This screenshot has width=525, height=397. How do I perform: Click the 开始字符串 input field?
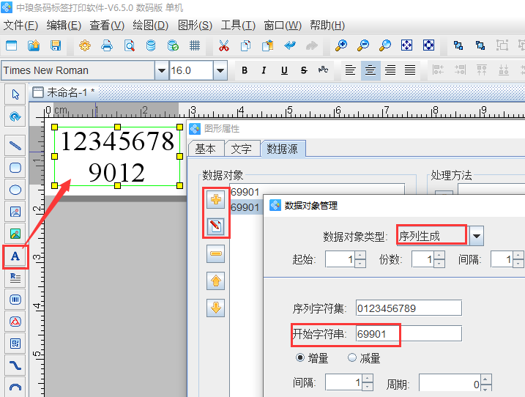pyautogui.click(x=409, y=334)
